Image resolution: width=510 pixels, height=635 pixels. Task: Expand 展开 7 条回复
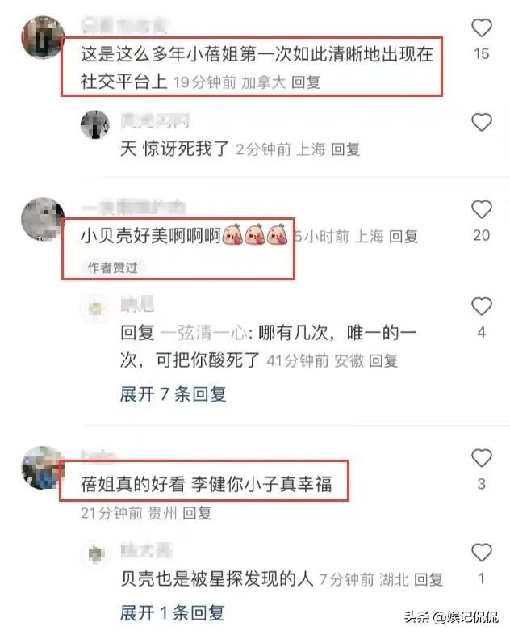(173, 393)
